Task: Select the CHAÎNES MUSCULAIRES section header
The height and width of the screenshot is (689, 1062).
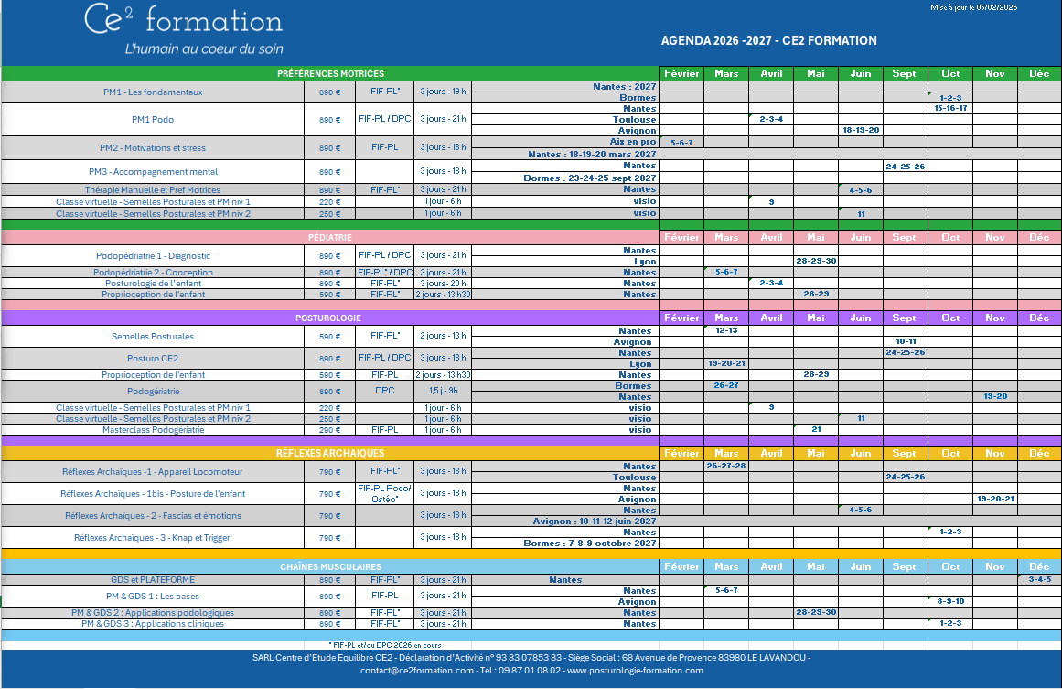Action: click(x=330, y=567)
